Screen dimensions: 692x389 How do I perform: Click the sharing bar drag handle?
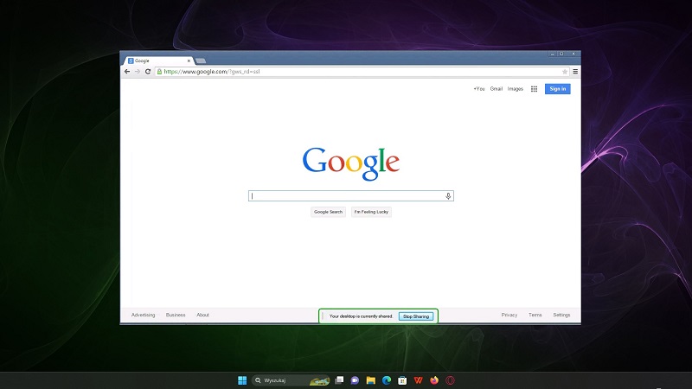(323, 316)
